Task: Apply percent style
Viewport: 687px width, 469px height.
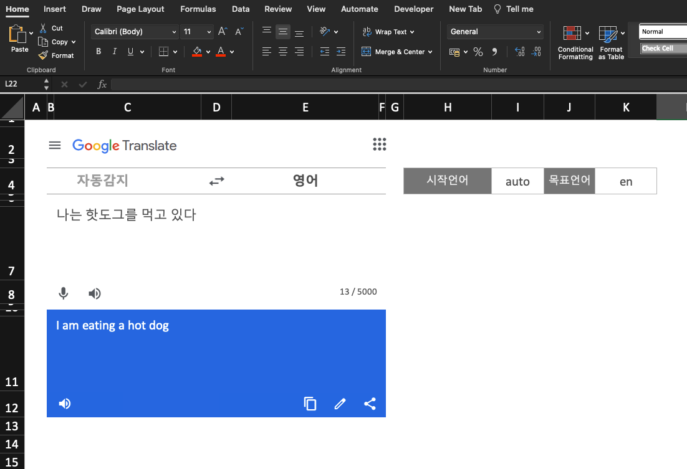Action: tap(478, 52)
